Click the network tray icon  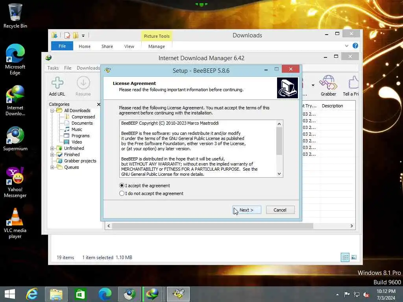357,294
